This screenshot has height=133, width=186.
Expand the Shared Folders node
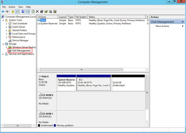(x=7, y=31)
